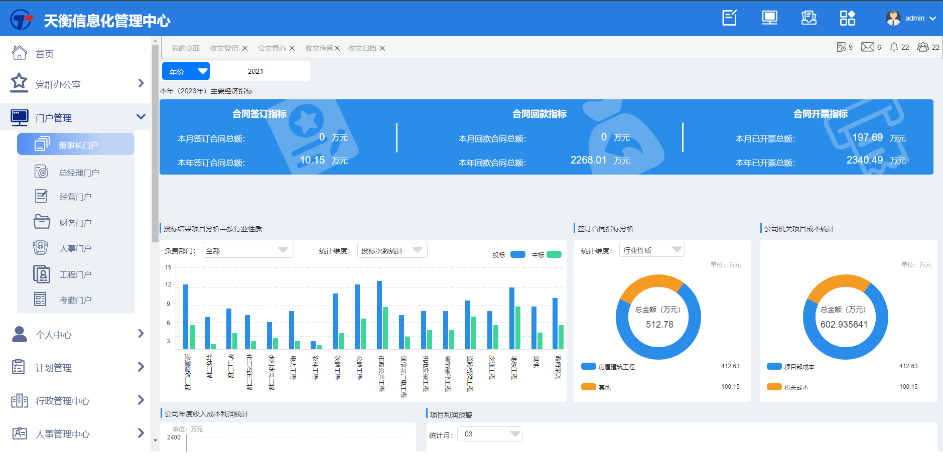Click the home icon beside 首页
This screenshot has width=943, height=456.
[19, 53]
